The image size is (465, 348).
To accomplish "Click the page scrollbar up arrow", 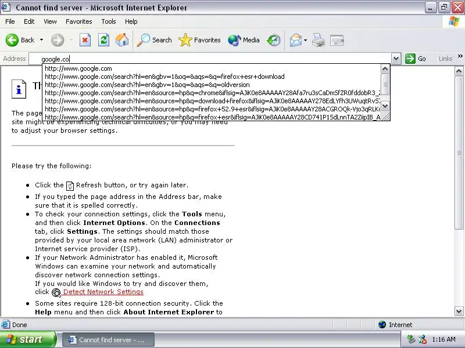I will pos(459,71).
